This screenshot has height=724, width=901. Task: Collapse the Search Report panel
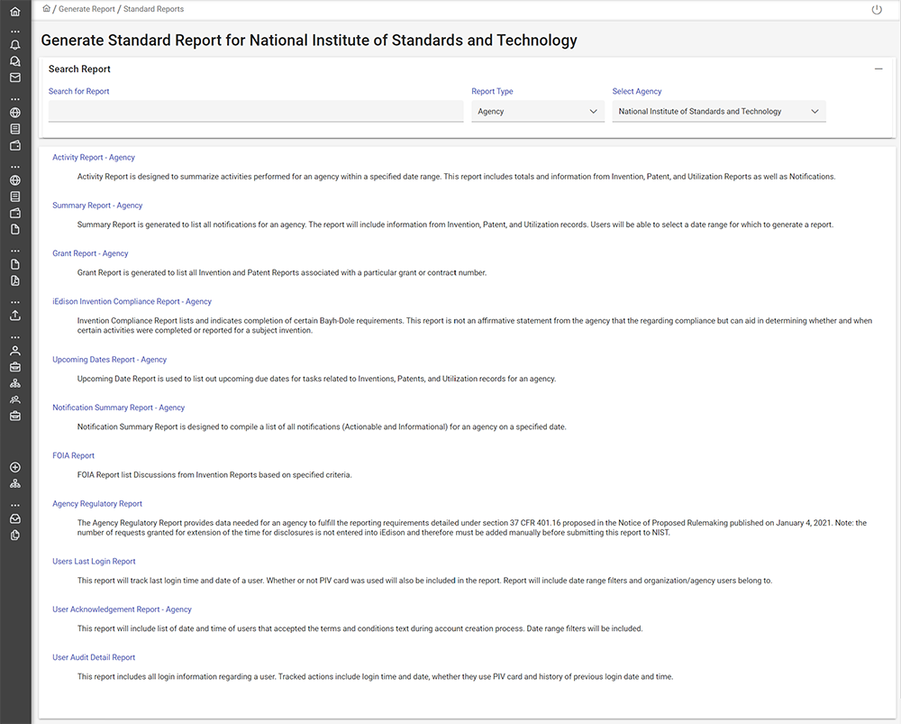(x=878, y=69)
